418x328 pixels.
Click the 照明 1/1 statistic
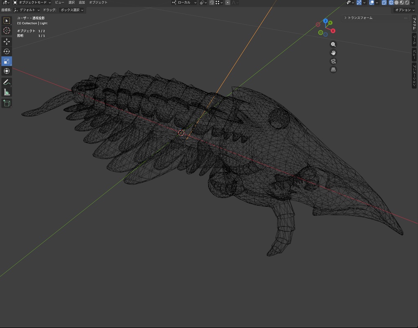[x=31, y=36]
